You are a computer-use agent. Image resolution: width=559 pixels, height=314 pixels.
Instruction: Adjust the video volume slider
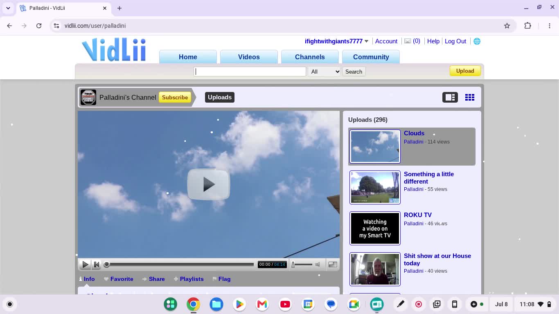coord(302,265)
